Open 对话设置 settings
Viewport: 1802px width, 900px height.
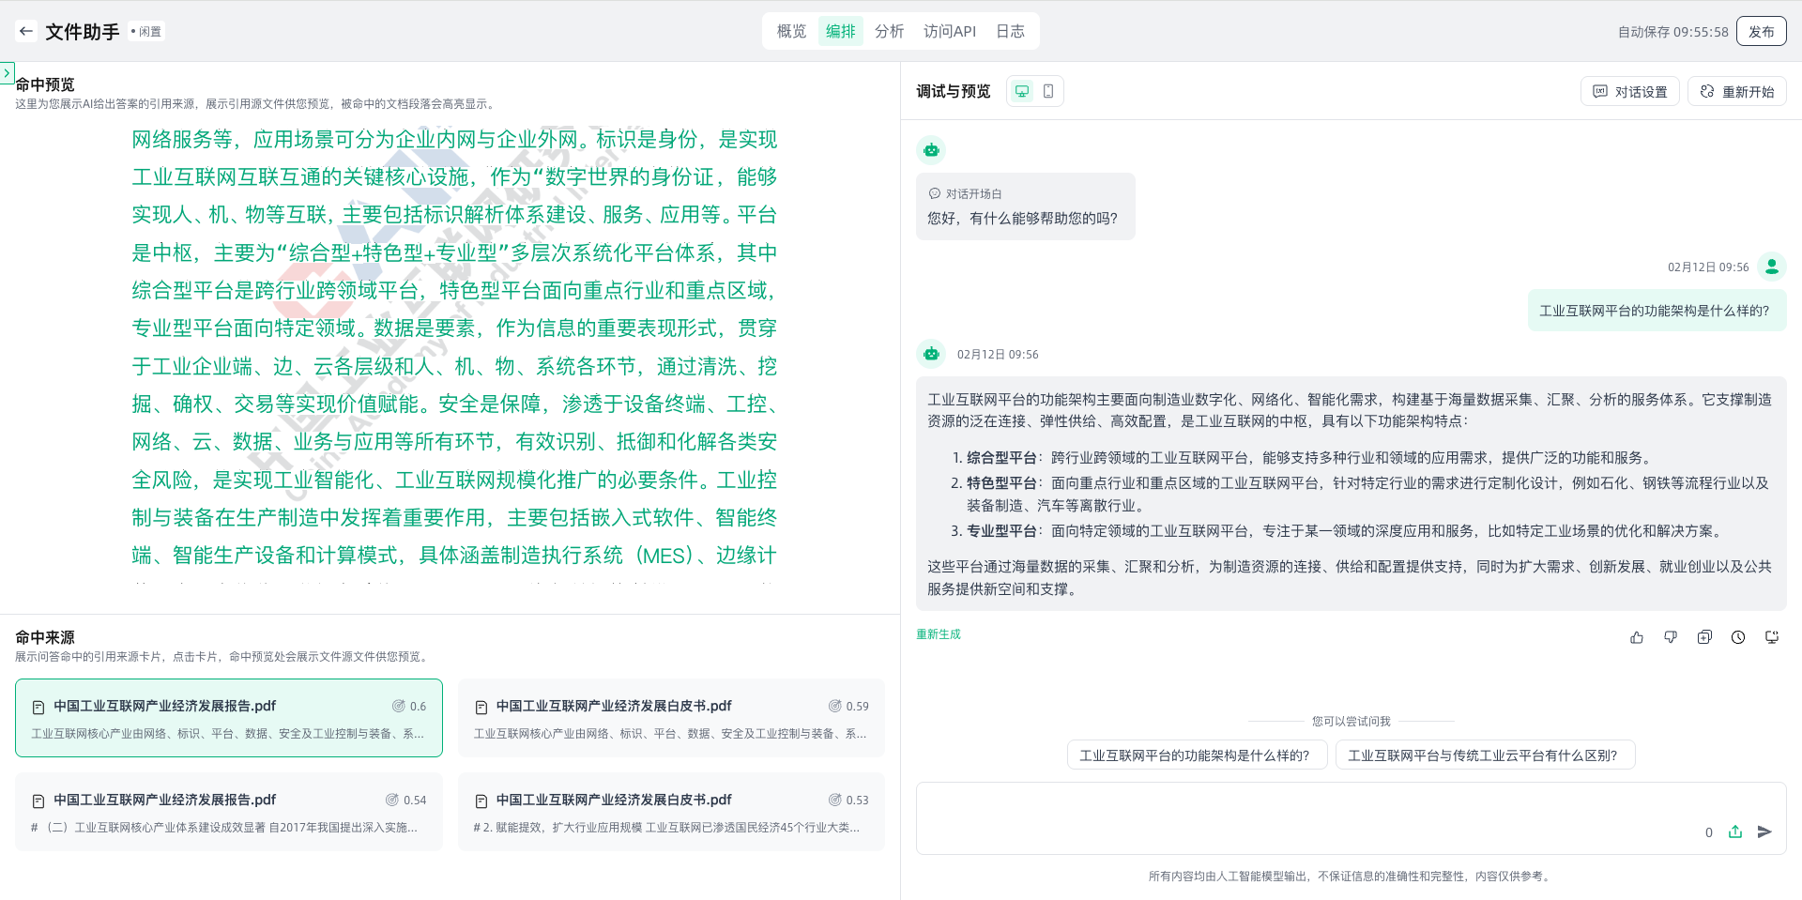point(1630,91)
